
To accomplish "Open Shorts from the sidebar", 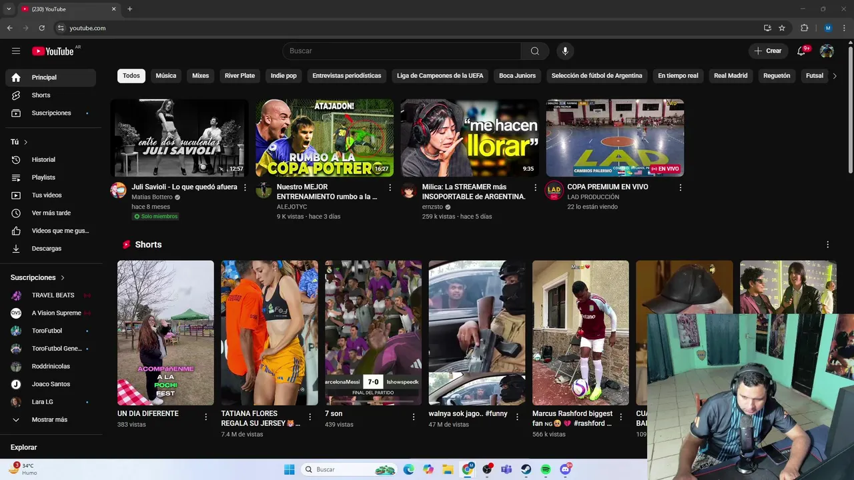I will (x=51, y=95).
